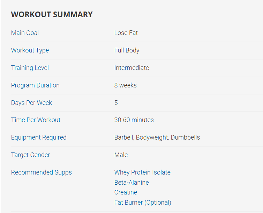Click the Lose Fat value text
The image size is (263, 213).
coord(126,33)
